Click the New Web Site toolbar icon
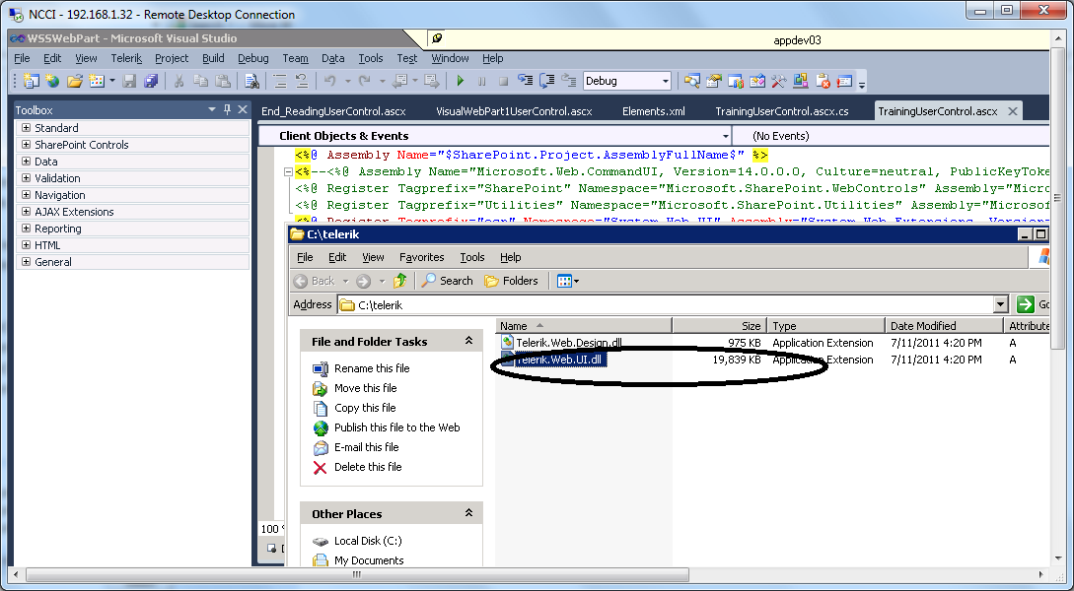 [52, 81]
